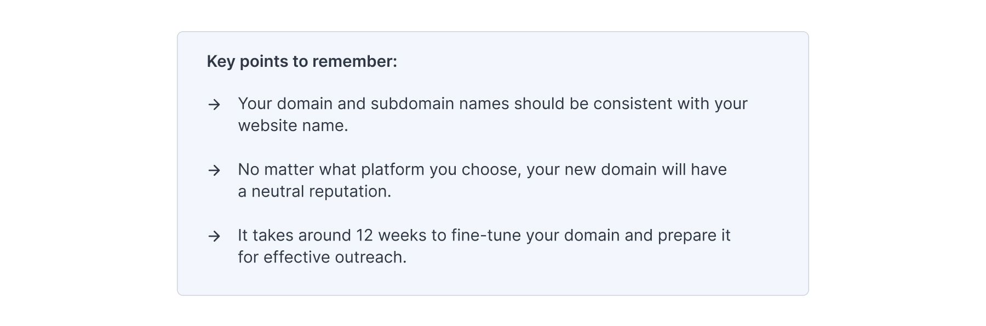Viewport: 986px width, 326px height.
Task: Click the text 'website name.'
Action: point(293,125)
